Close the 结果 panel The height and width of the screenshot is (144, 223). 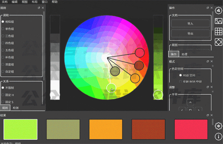coord(212,115)
